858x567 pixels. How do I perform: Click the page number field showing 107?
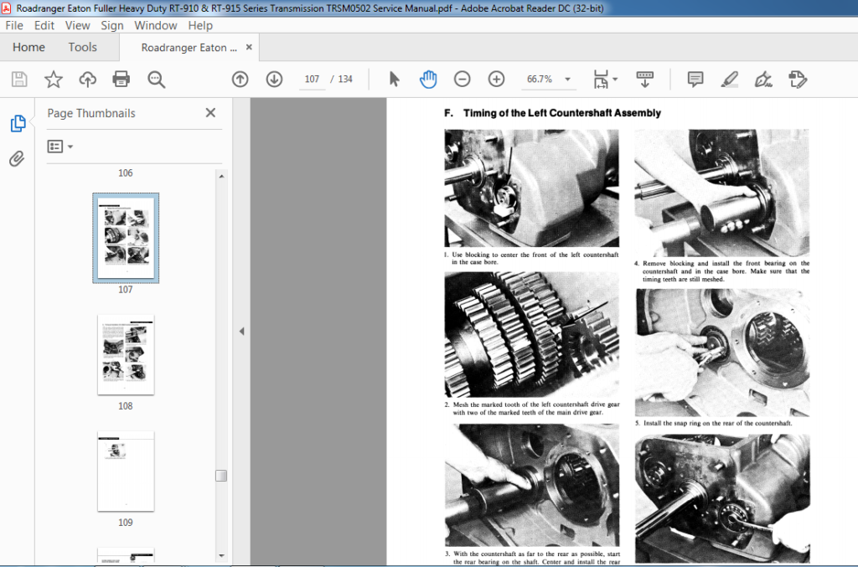pos(312,80)
